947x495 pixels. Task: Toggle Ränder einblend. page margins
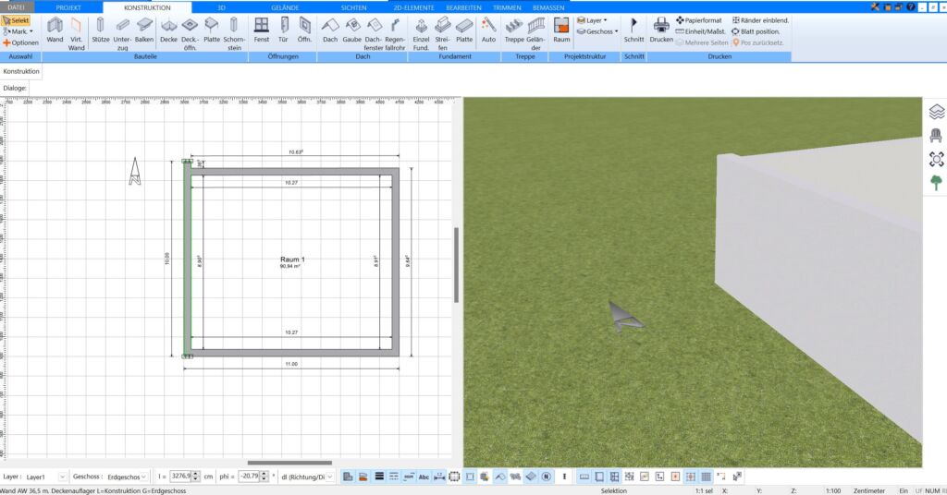(x=760, y=19)
